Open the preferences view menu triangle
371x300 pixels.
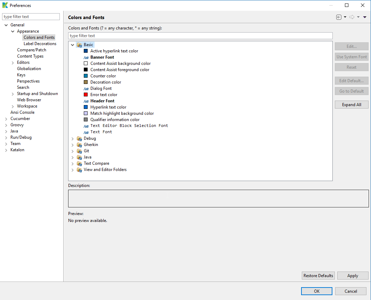(x=365, y=17)
